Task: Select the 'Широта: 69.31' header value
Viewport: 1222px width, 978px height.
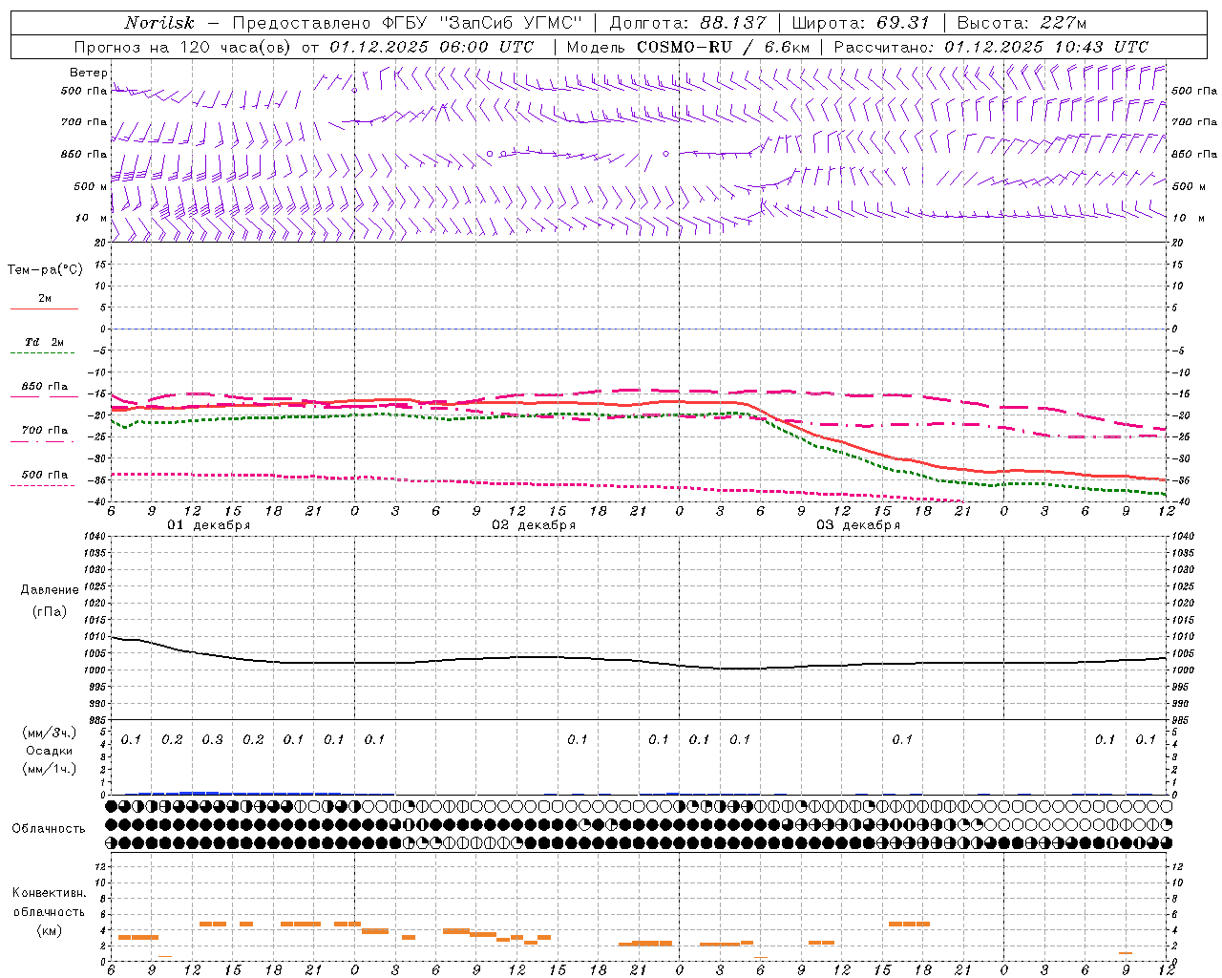Action: click(x=861, y=23)
